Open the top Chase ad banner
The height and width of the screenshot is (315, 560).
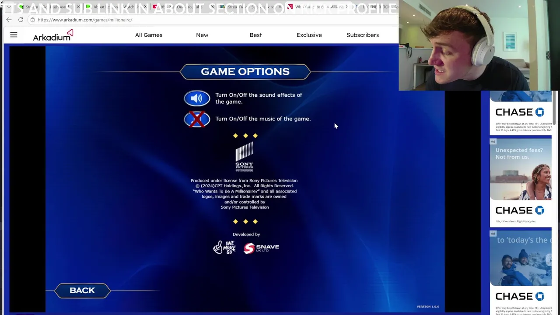point(521,113)
